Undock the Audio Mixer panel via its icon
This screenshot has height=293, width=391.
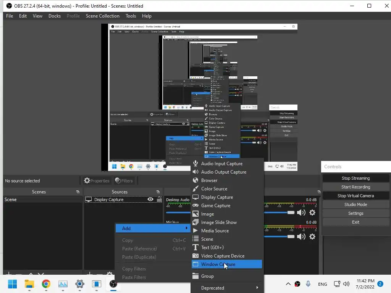coord(319,192)
